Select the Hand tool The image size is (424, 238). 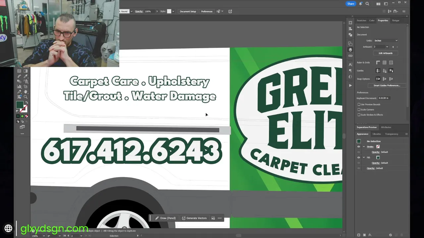26,92
